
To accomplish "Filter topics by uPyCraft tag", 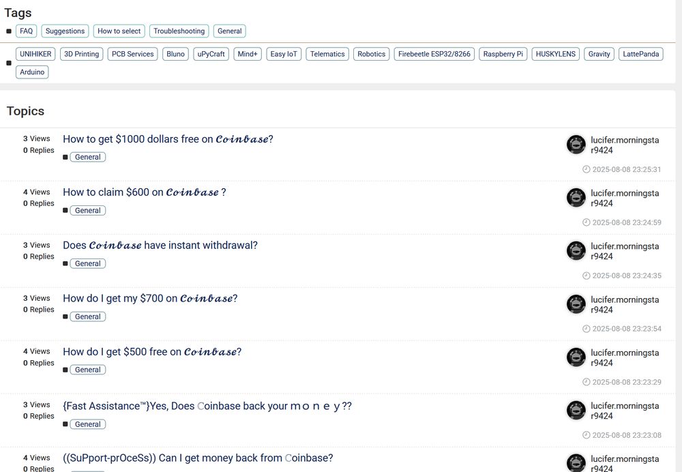I will [x=211, y=54].
